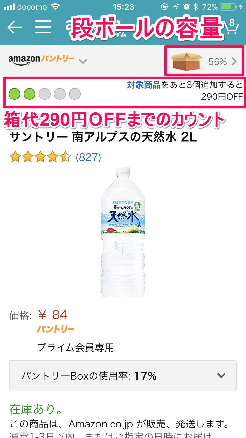Open the 56% box capacity chevron
Image resolution: width=246 pixels, height=438 pixels.
(234, 61)
